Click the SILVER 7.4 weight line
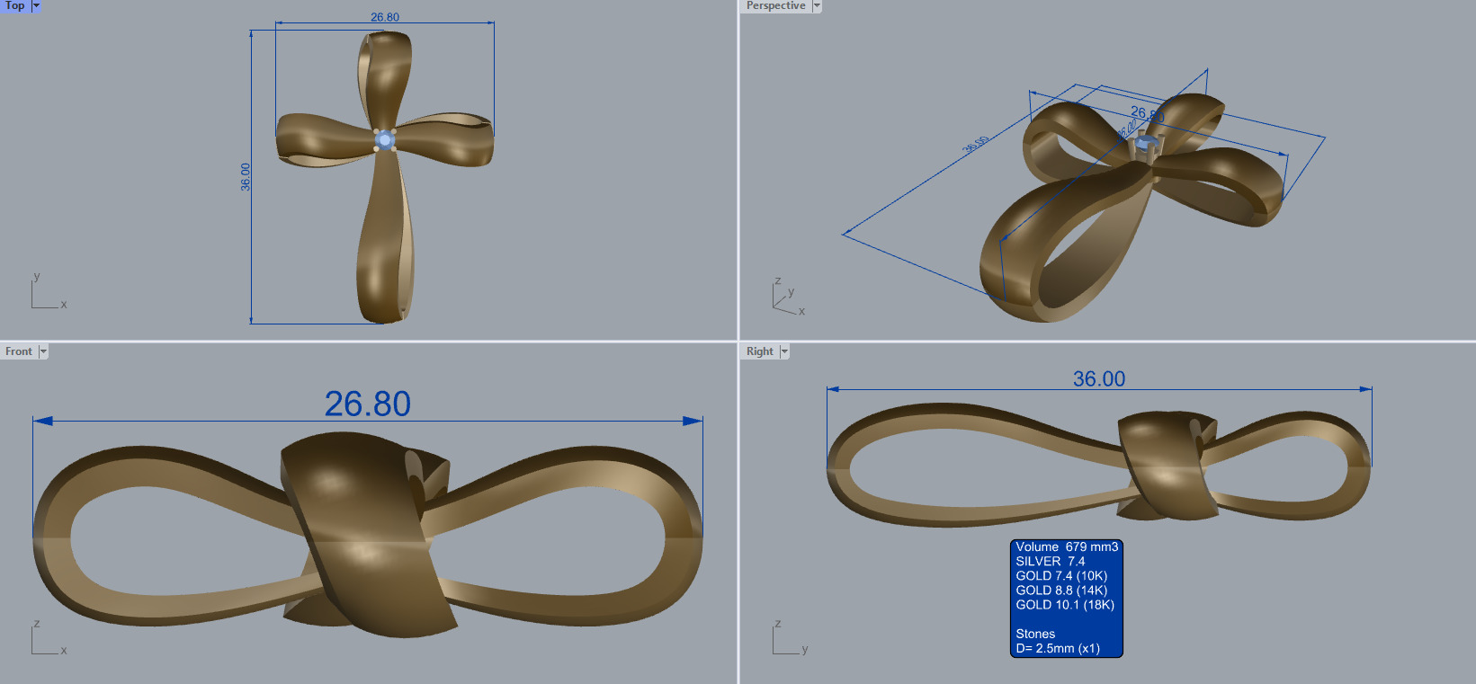 tap(1051, 561)
